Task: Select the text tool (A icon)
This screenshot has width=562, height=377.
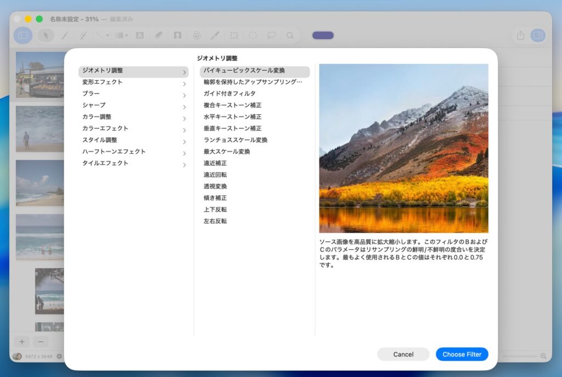Action: tap(139, 35)
